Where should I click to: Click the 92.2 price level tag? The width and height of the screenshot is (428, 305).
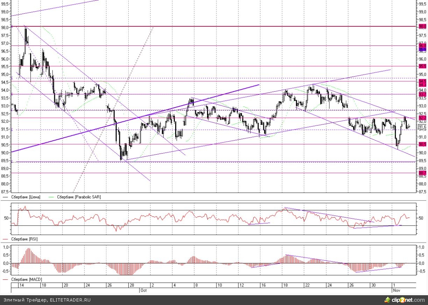(422, 118)
